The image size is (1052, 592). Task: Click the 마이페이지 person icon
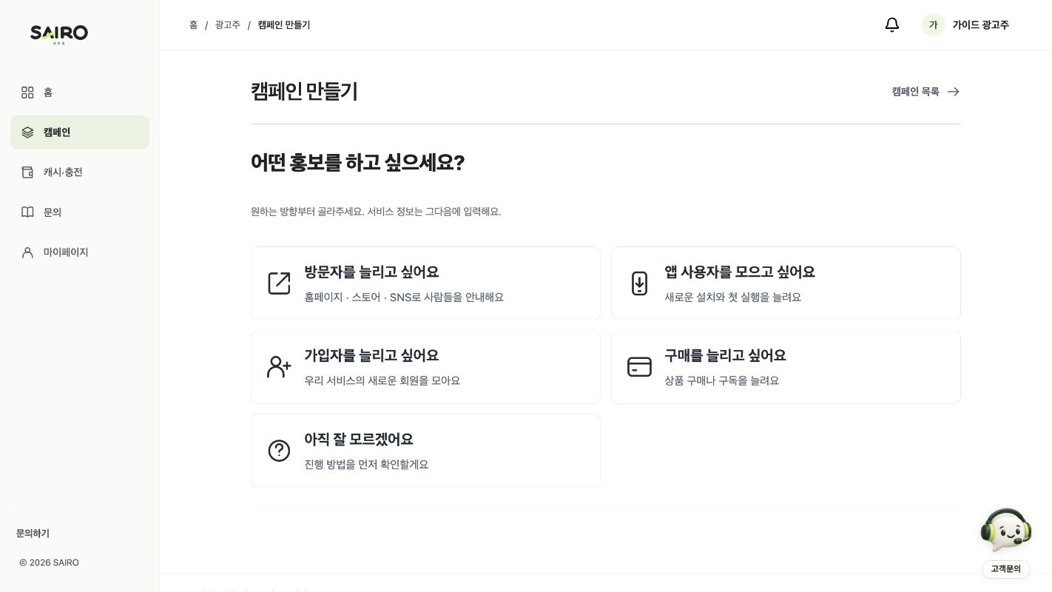pos(27,252)
